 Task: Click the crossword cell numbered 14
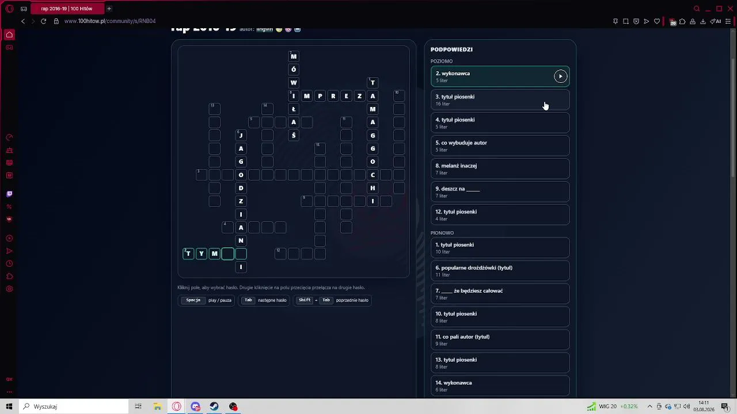(267, 109)
